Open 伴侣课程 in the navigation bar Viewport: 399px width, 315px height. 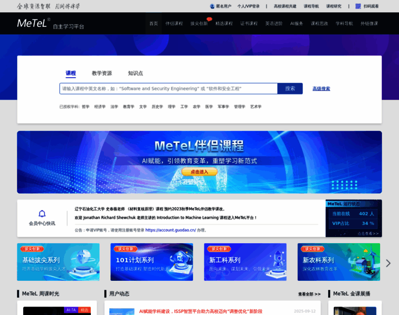point(174,24)
